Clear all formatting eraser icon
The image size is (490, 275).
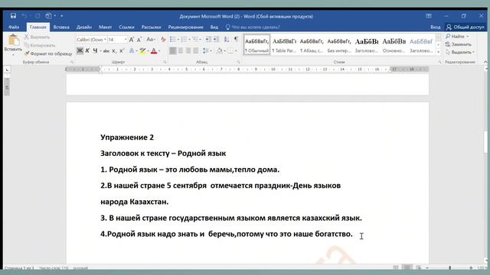tap(163, 40)
